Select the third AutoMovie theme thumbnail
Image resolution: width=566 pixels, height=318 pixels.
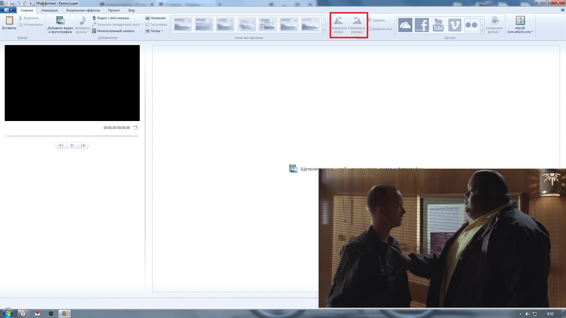225,24
